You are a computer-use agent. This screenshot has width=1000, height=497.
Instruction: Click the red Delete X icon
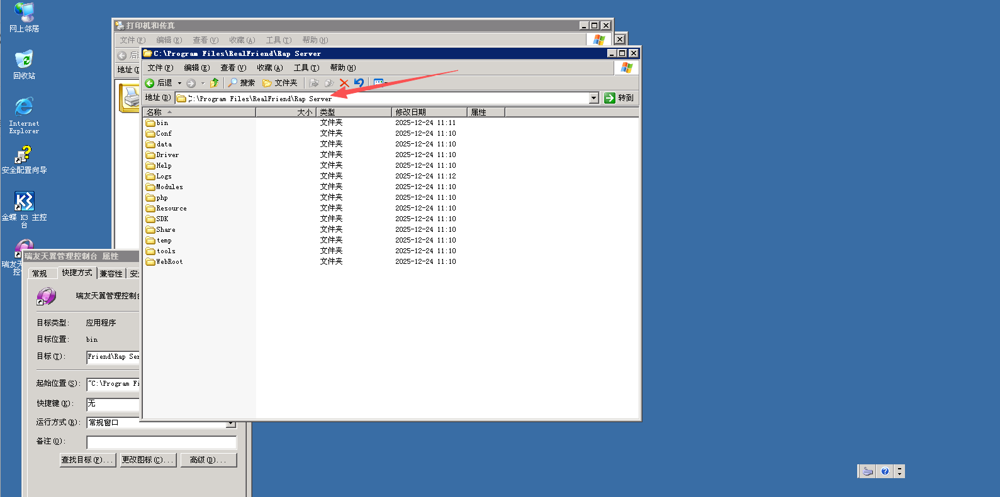344,83
